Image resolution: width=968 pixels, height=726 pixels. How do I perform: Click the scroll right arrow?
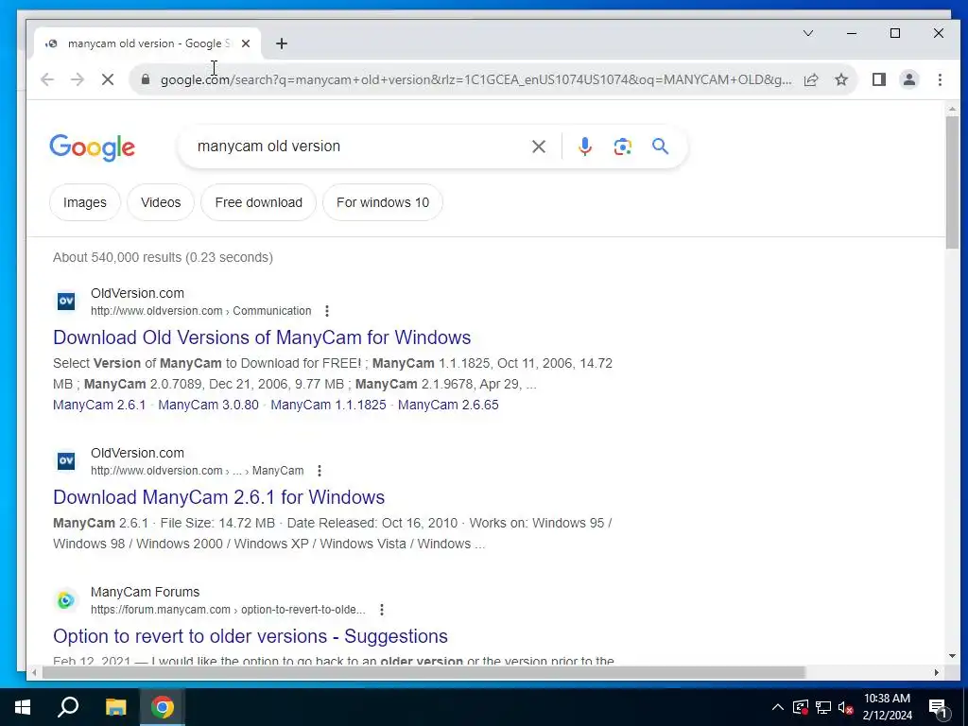[x=937, y=672]
